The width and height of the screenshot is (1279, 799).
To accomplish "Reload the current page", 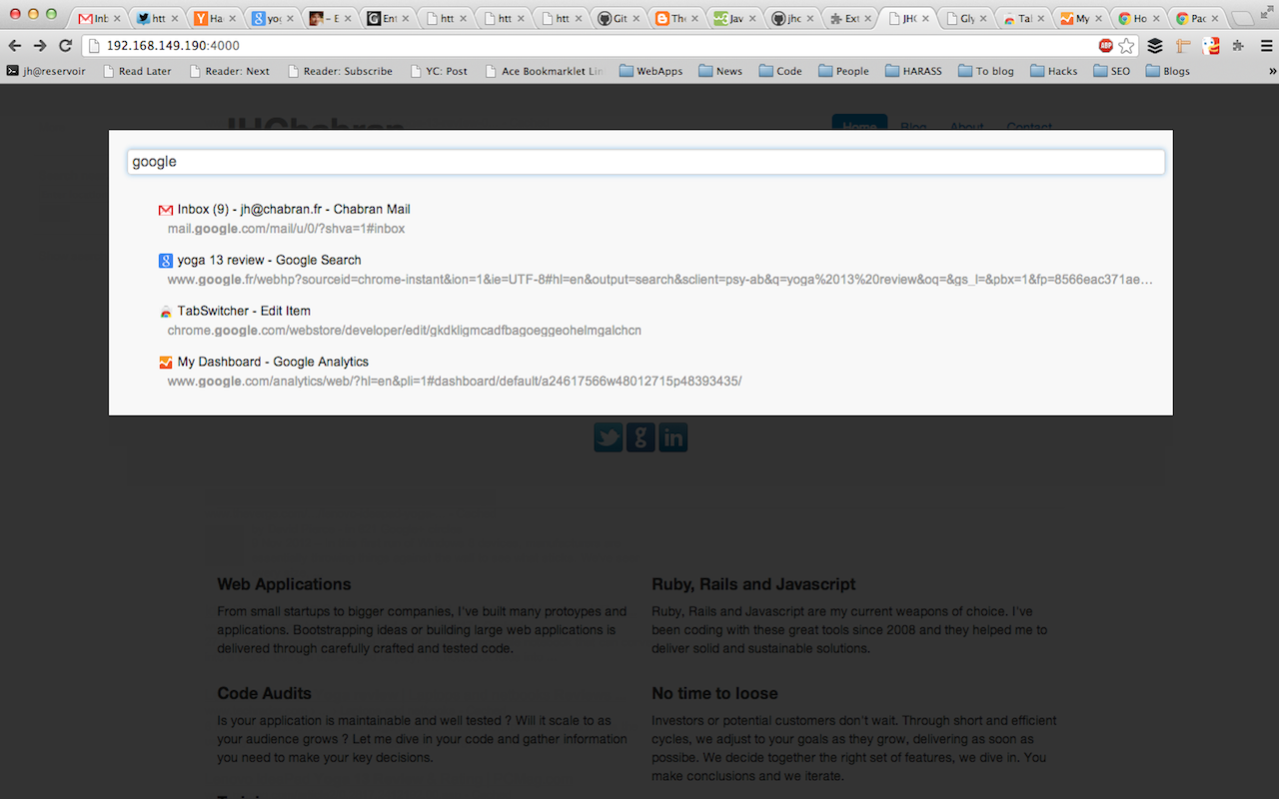I will [66, 46].
